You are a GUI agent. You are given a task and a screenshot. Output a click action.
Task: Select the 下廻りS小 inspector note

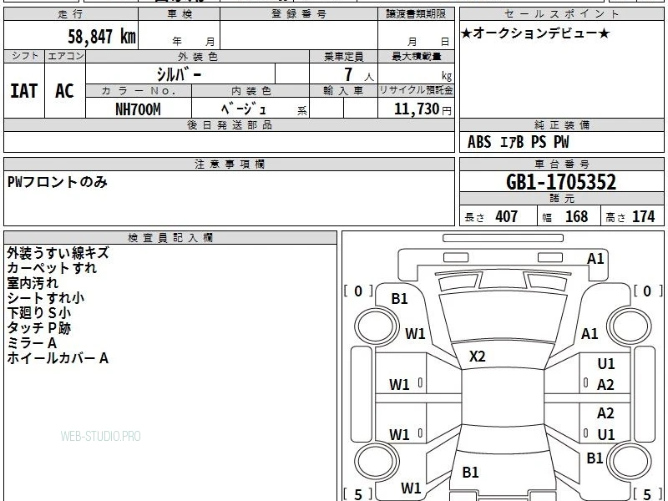(38, 313)
